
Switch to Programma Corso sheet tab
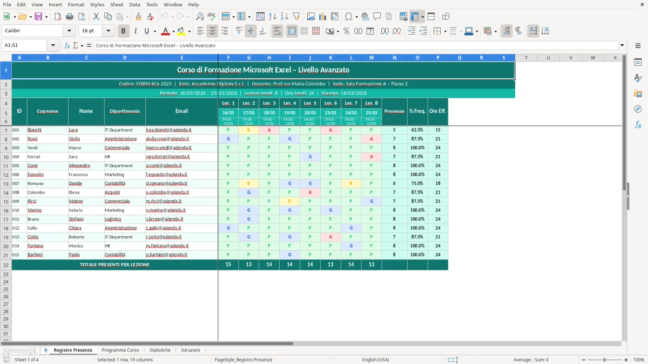120,350
